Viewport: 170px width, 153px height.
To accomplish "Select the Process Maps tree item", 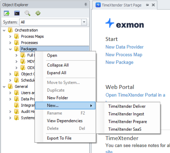I will point(32,36).
